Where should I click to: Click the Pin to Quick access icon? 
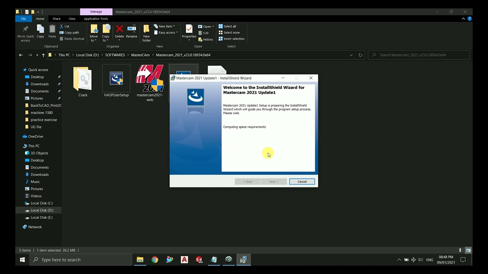(26, 29)
